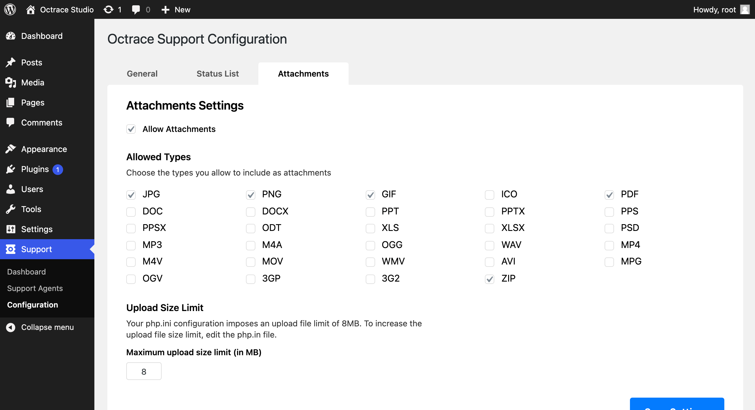Uncheck the ZIP file type

pyautogui.click(x=490, y=279)
